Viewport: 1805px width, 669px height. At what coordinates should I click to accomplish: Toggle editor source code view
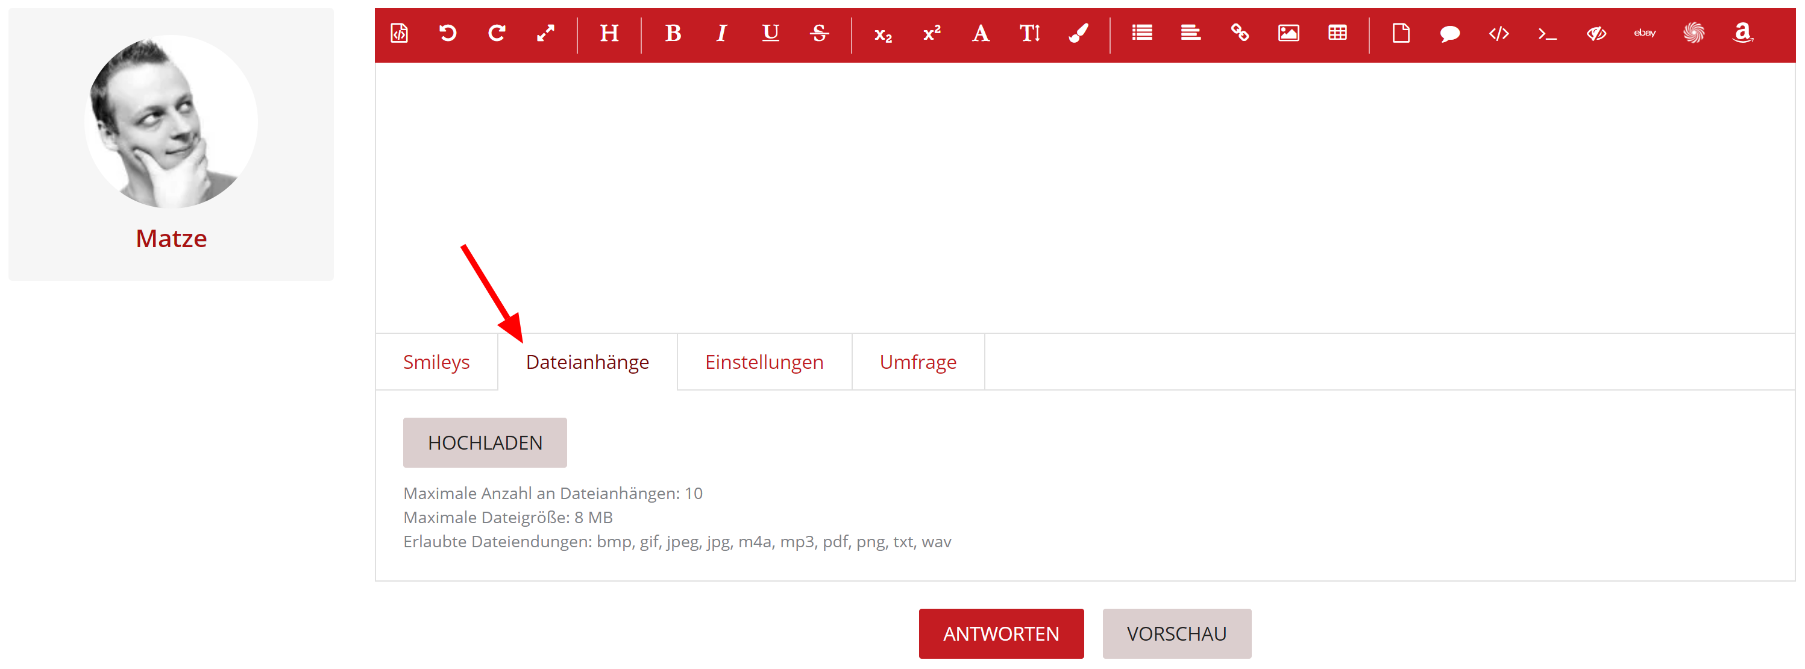click(400, 33)
